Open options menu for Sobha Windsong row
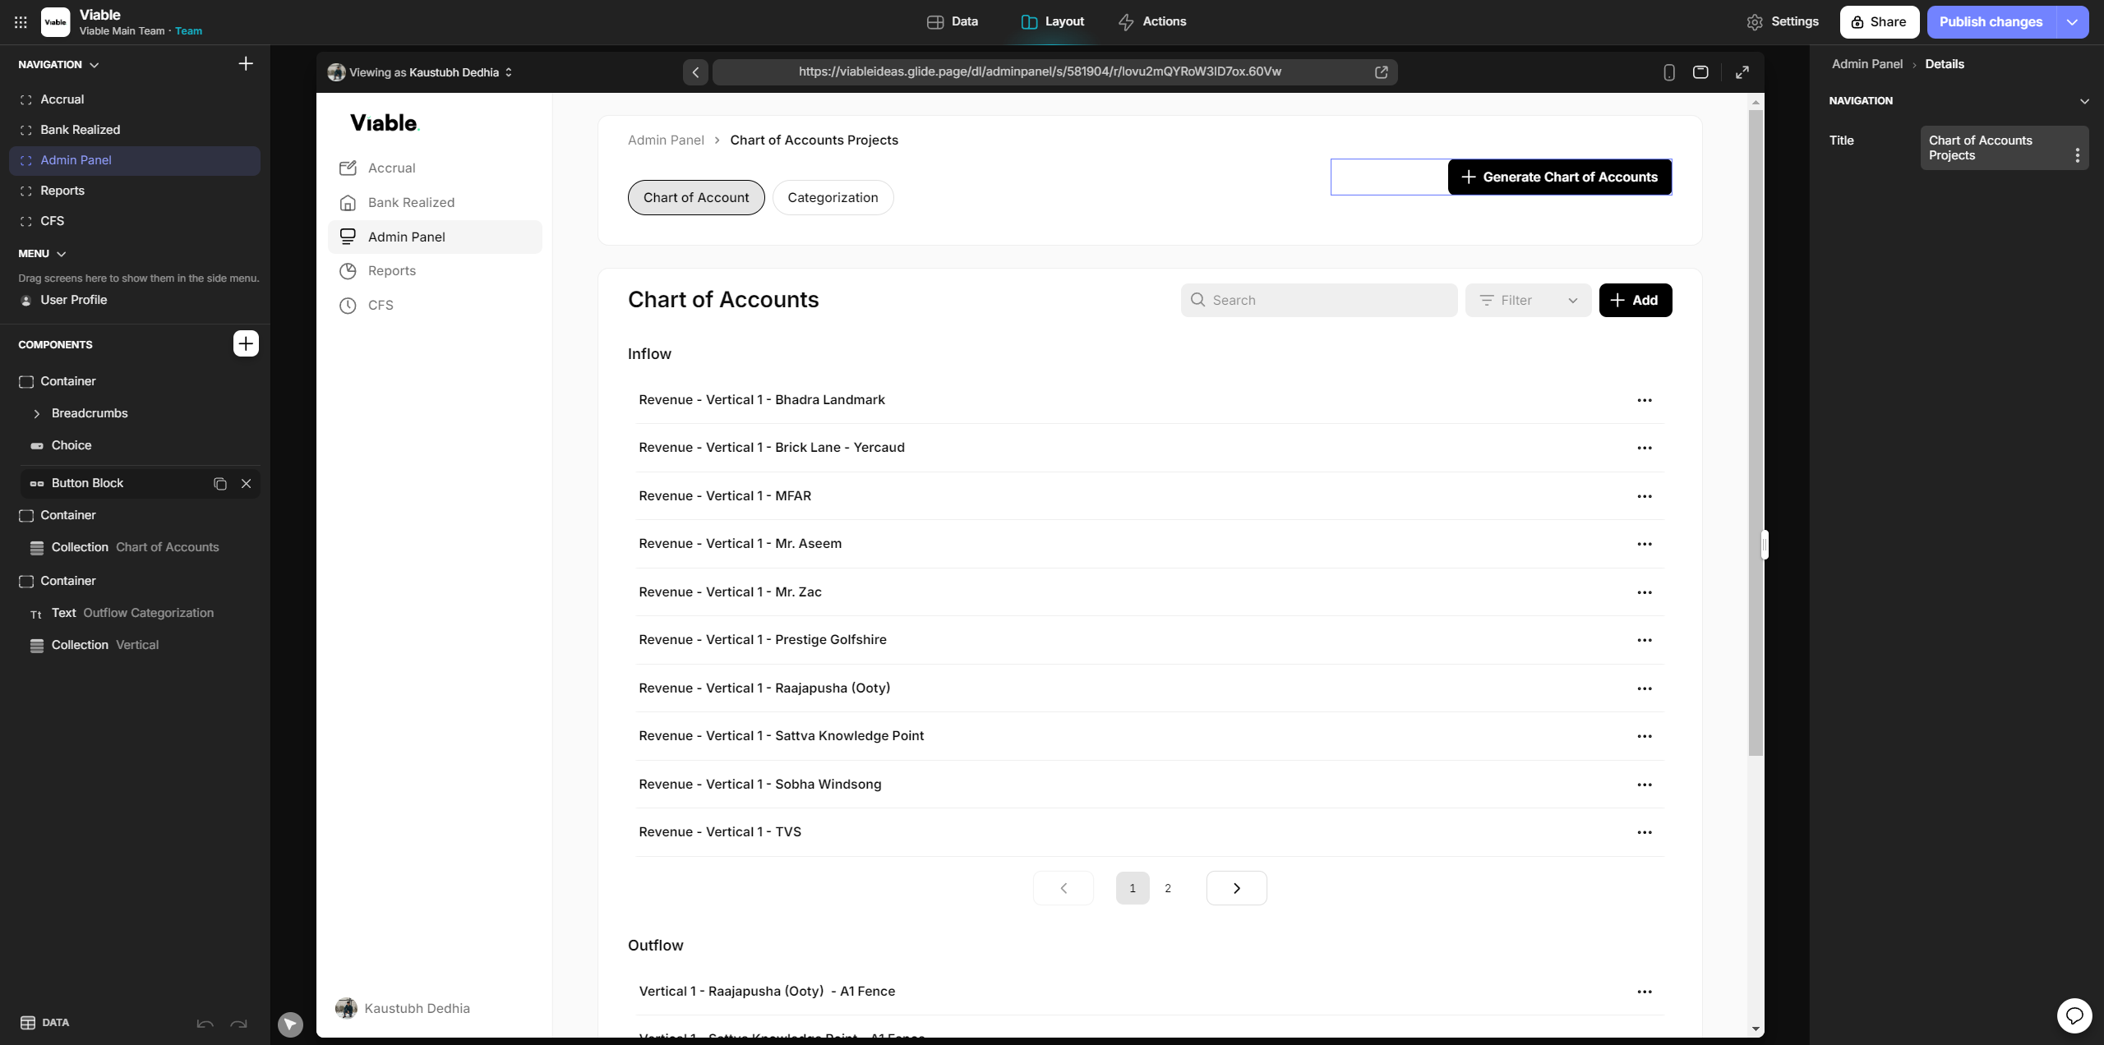2104x1045 pixels. 1645,785
